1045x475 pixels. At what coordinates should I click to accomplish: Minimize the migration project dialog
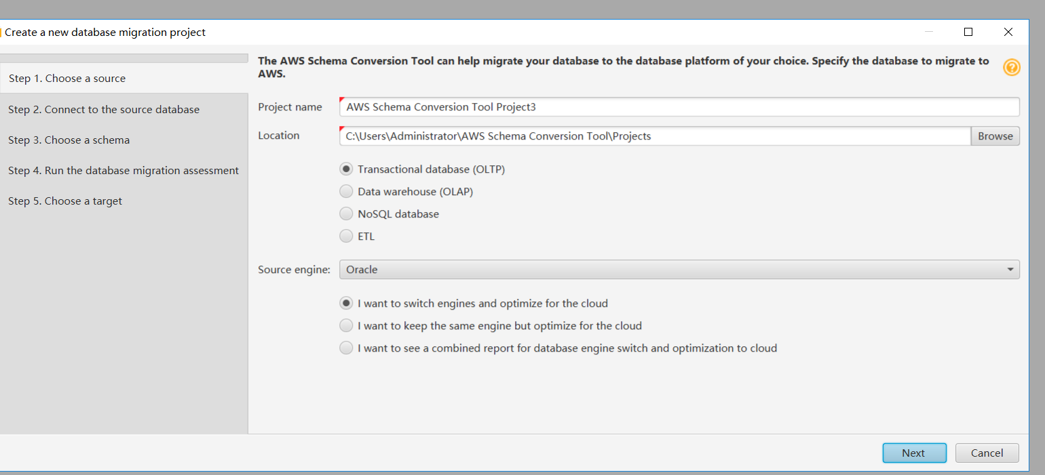point(928,32)
